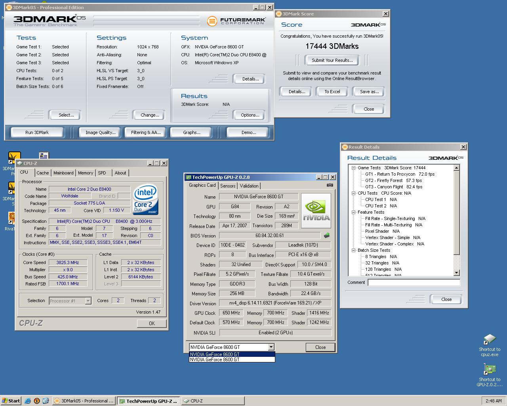Open the SPD tab in CPU-Z
Viewport: 507px width, 406px height.
[x=102, y=173]
